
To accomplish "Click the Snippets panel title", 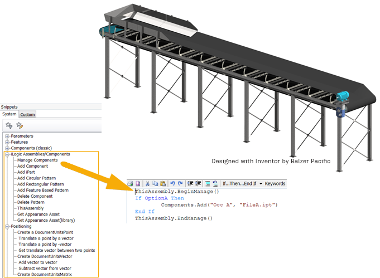I will click(9, 107).
